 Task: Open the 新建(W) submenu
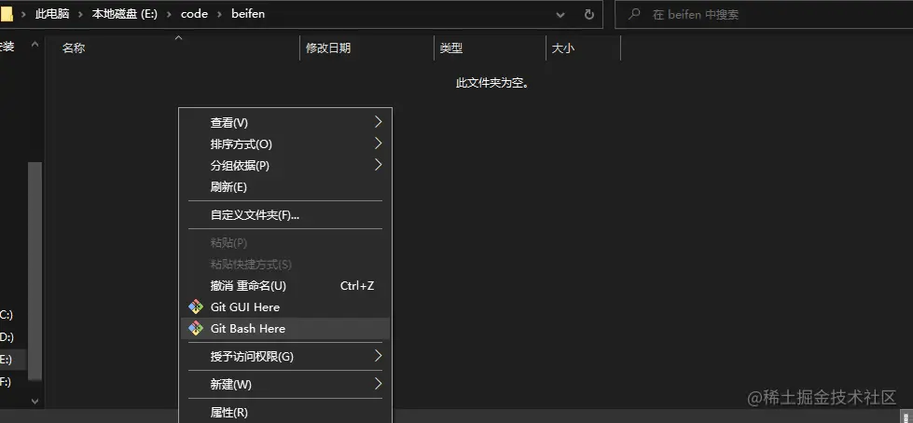pos(285,385)
